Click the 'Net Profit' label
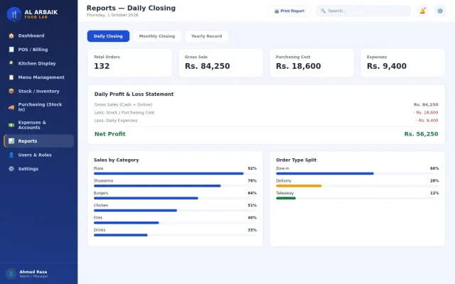The height and width of the screenshot is (284, 455). (x=110, y=134)
